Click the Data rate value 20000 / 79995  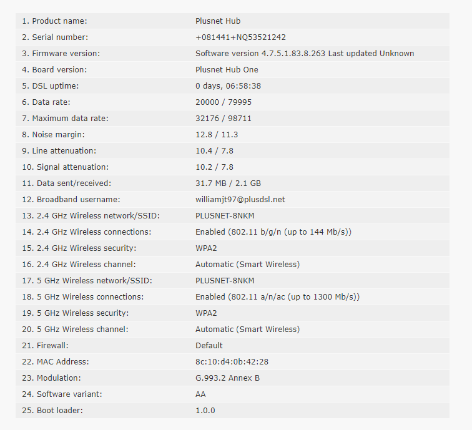coord(224,102)
